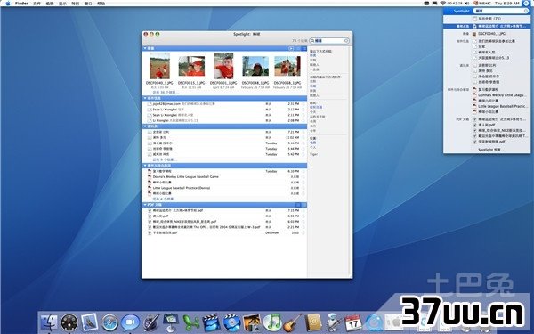Switch PDF section to icon view
This screenshot has height=334, width=534.
pos(304,205)
